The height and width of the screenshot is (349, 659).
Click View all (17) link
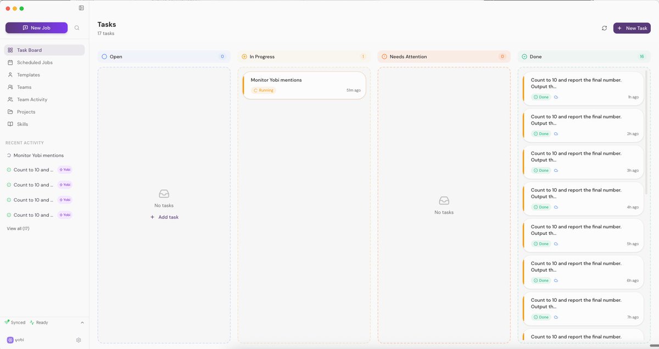click(x=18, y=228)
